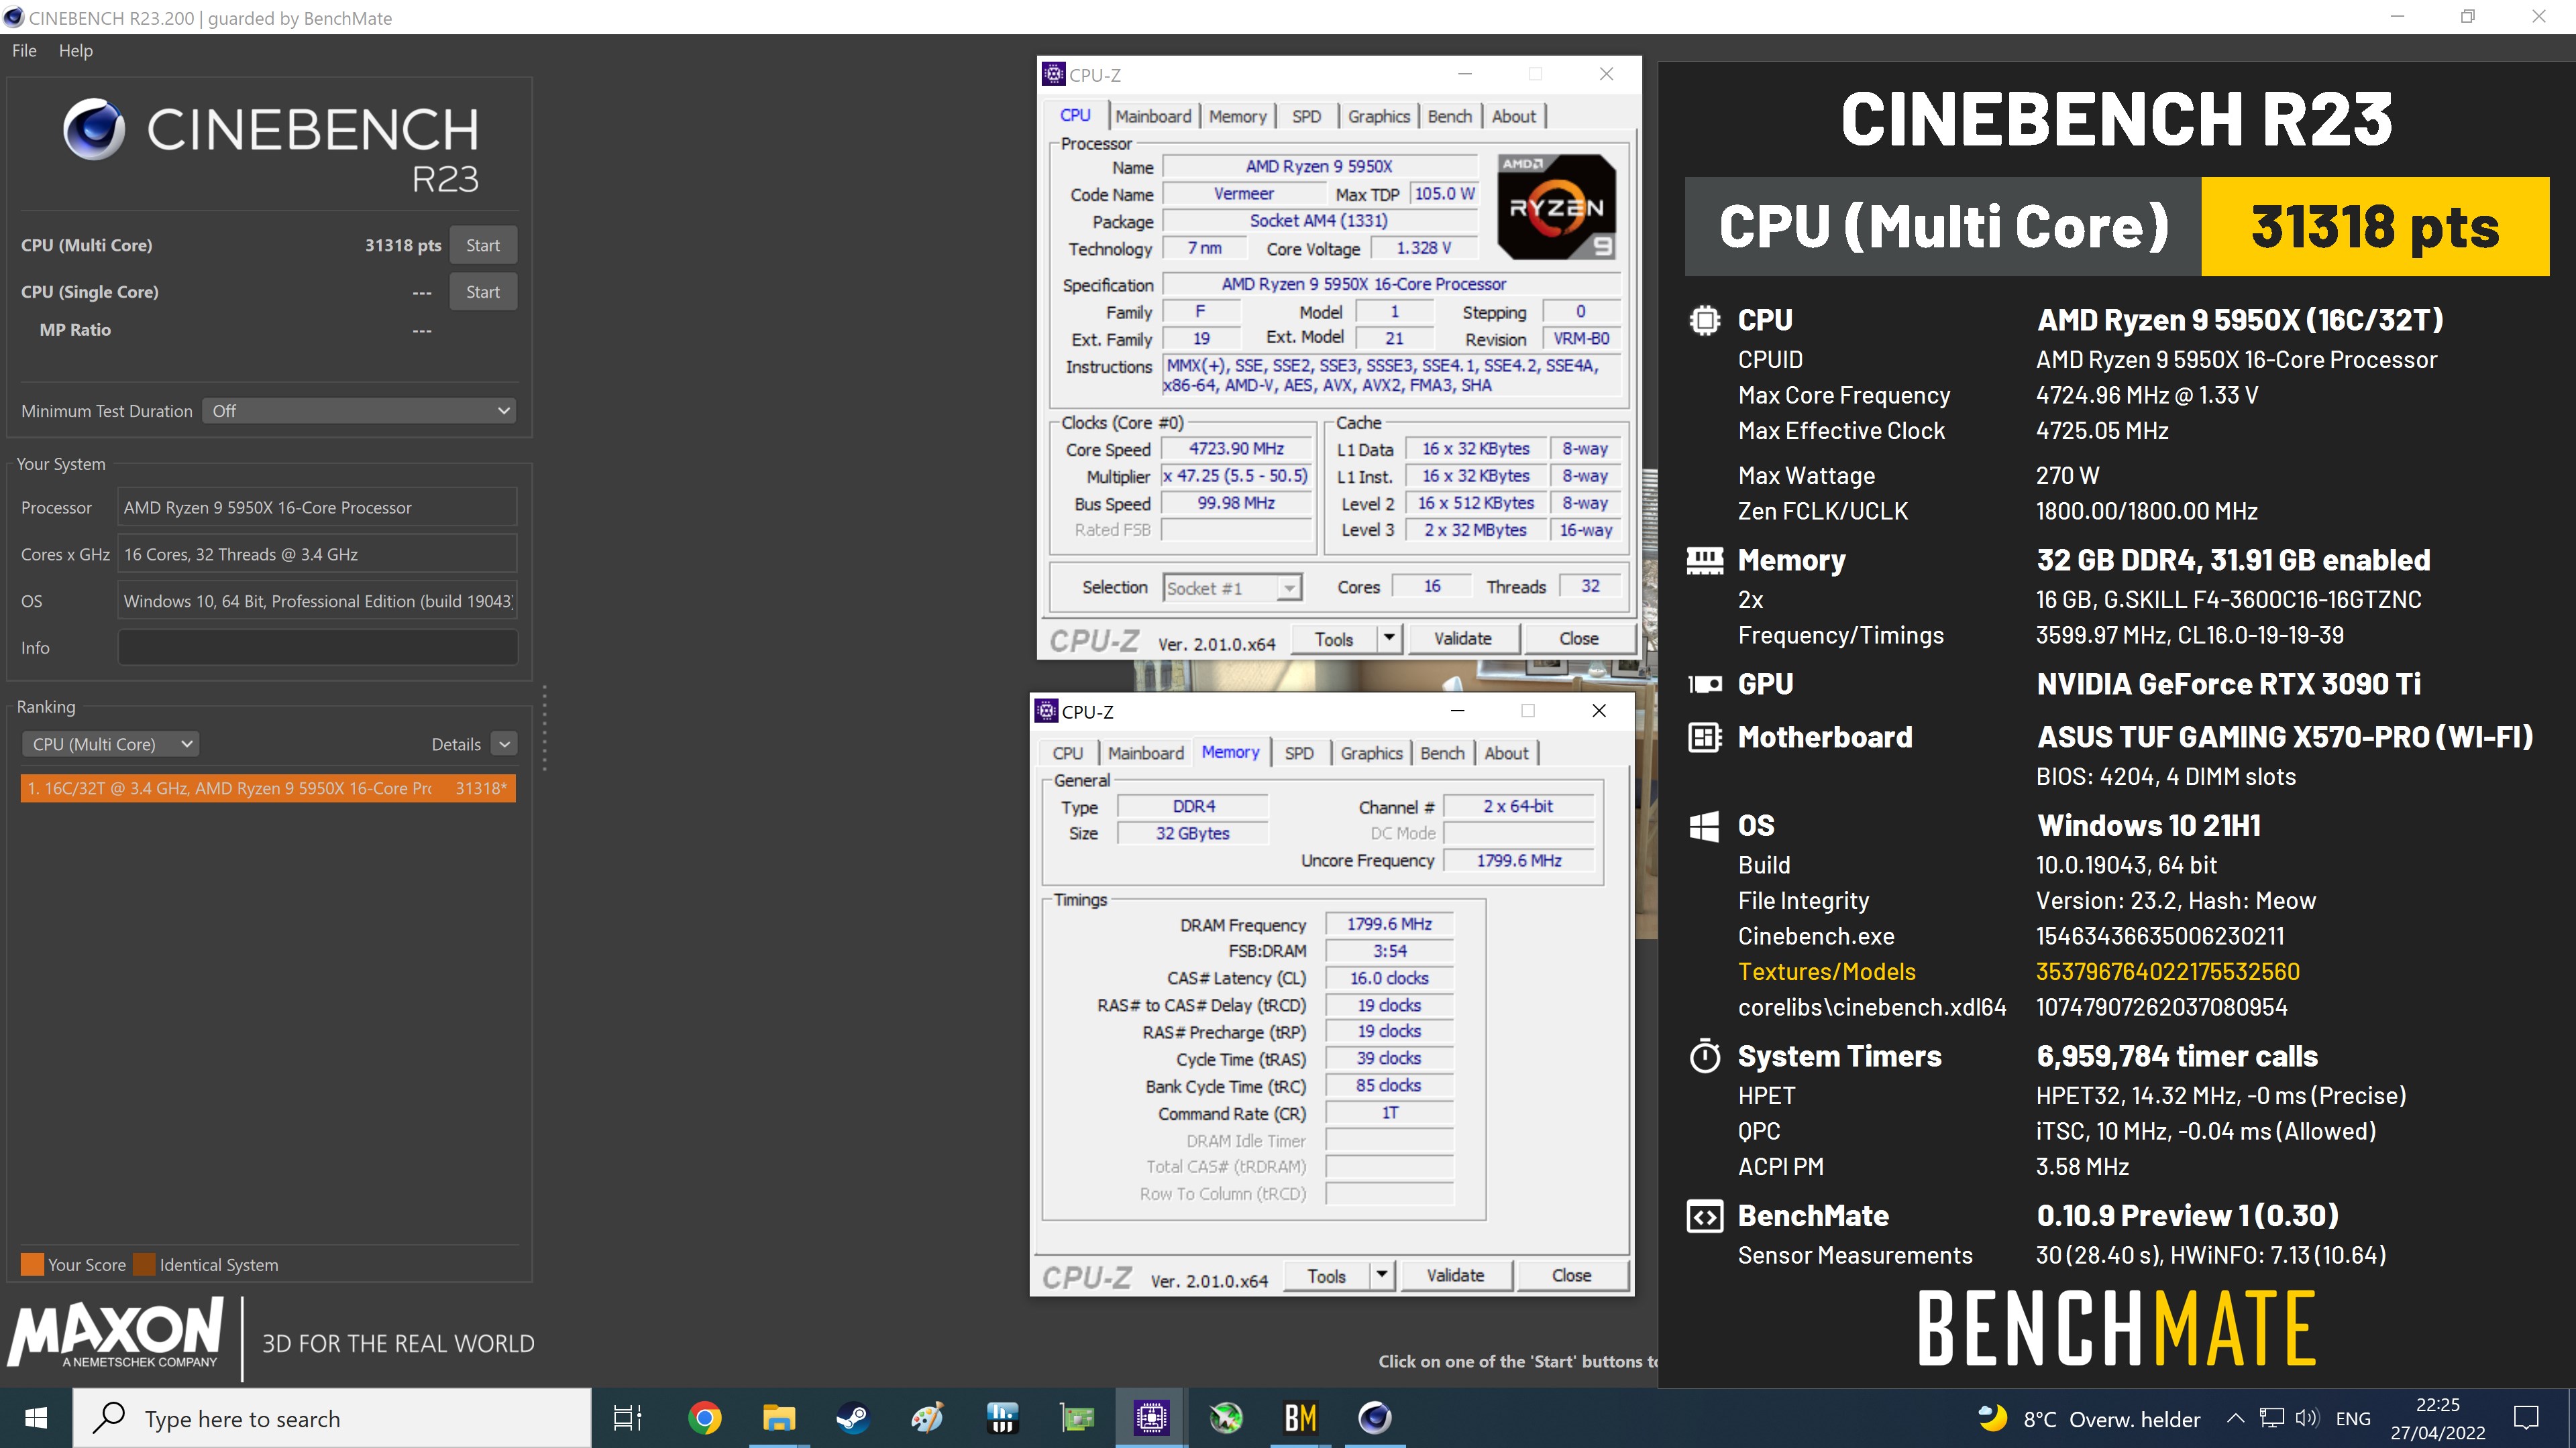Screen dimensions: 2576x1448
Task: Click the vertical panel divider handle
Action: [544, 727]
